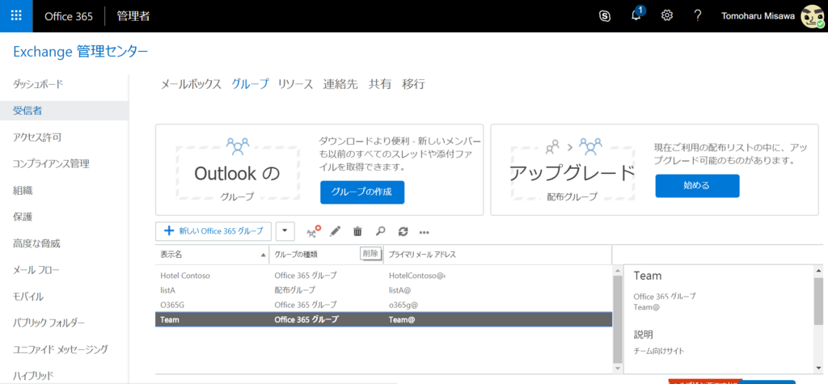Viewport: 828px width, 384px height.
Task: Click the refresh icon in toolbar
Action: click(403, 231)
